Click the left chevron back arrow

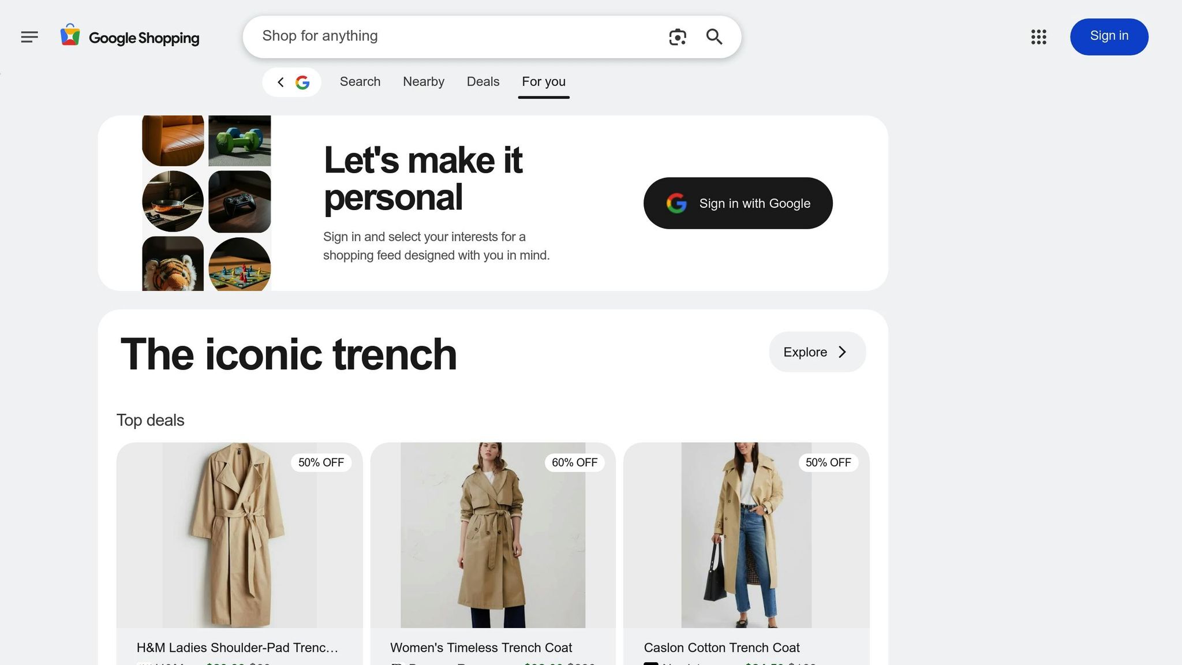[280, 82]
